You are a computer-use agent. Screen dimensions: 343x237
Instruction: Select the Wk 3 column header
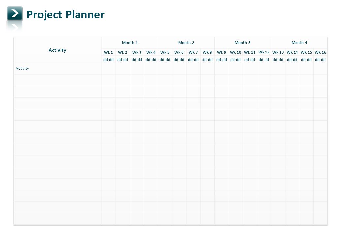coord(137,52)
